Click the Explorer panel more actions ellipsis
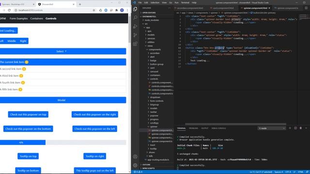Image resolution: width=310 pixels, height=174 pixels. tap(170, 8)
